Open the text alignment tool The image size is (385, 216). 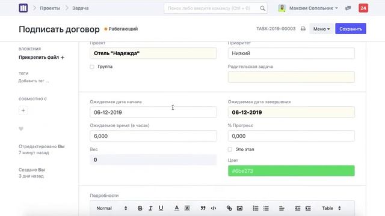pyautogui.click(x=282, y=208)
